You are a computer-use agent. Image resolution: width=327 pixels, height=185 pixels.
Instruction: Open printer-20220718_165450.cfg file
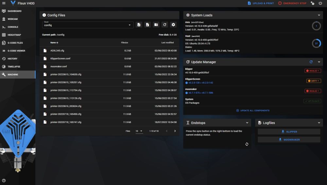click(x=109, y=114)
